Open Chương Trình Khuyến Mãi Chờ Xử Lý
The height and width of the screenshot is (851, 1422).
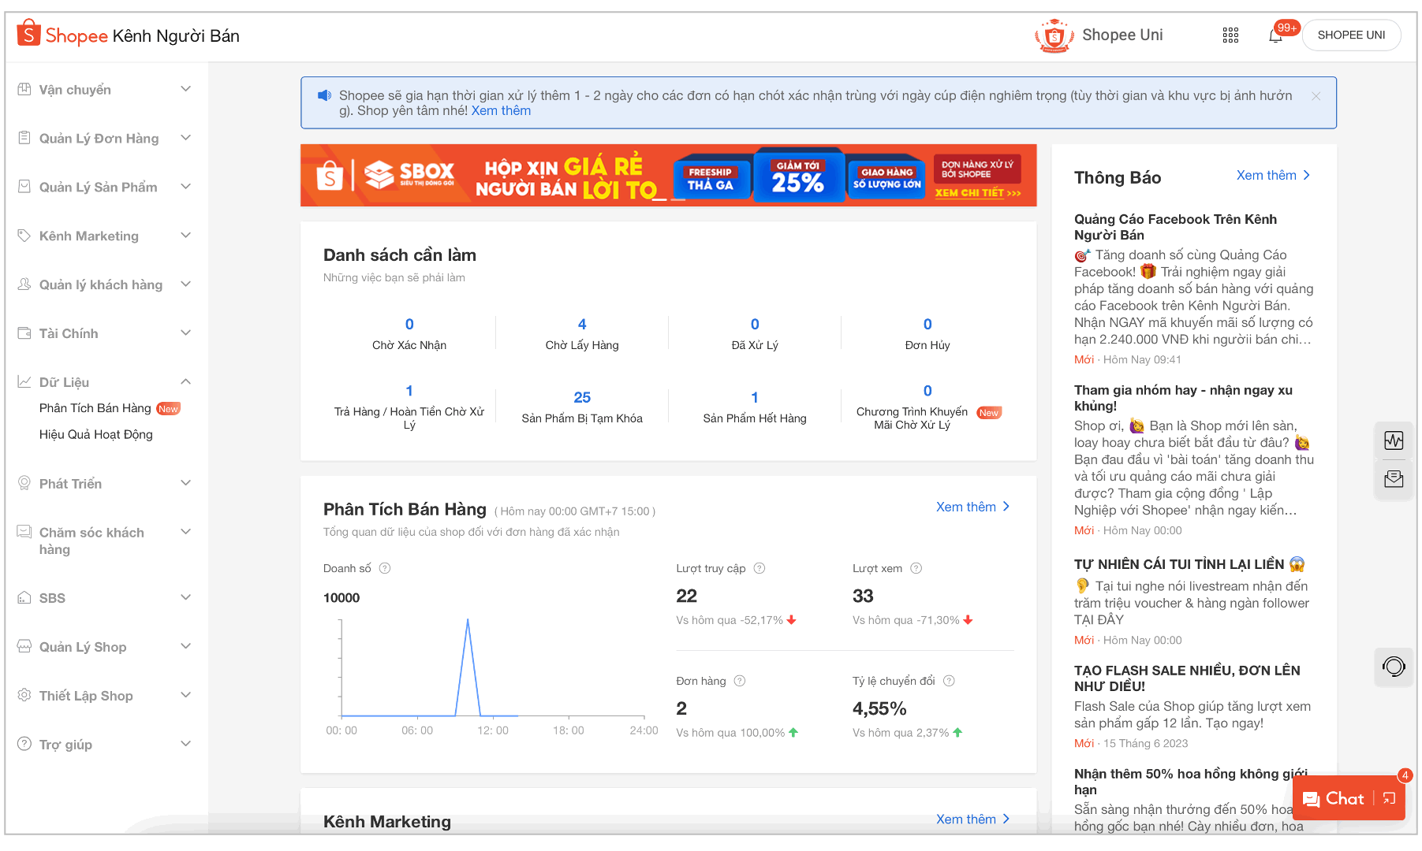click(927, 407)
